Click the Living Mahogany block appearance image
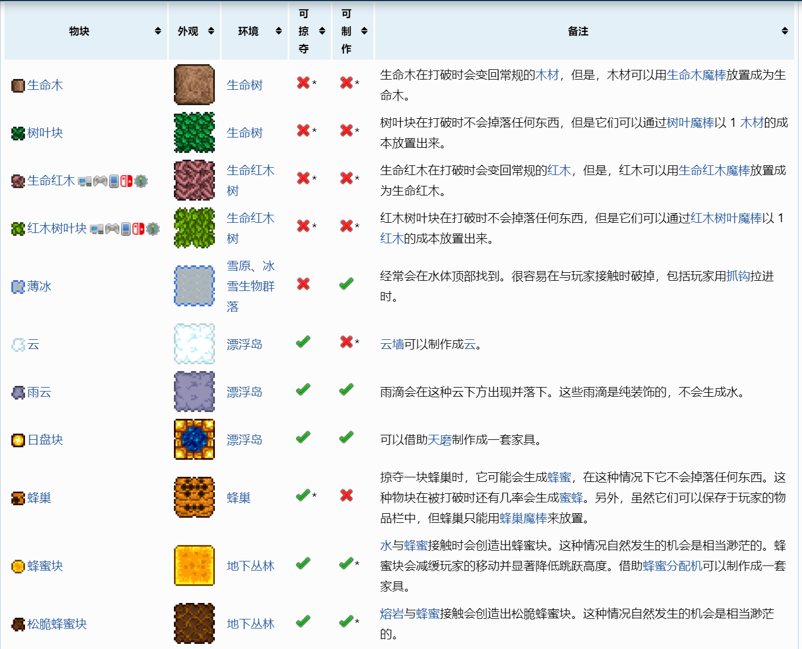The width and height of the screenshot is (802, 649). pos(194,180)
